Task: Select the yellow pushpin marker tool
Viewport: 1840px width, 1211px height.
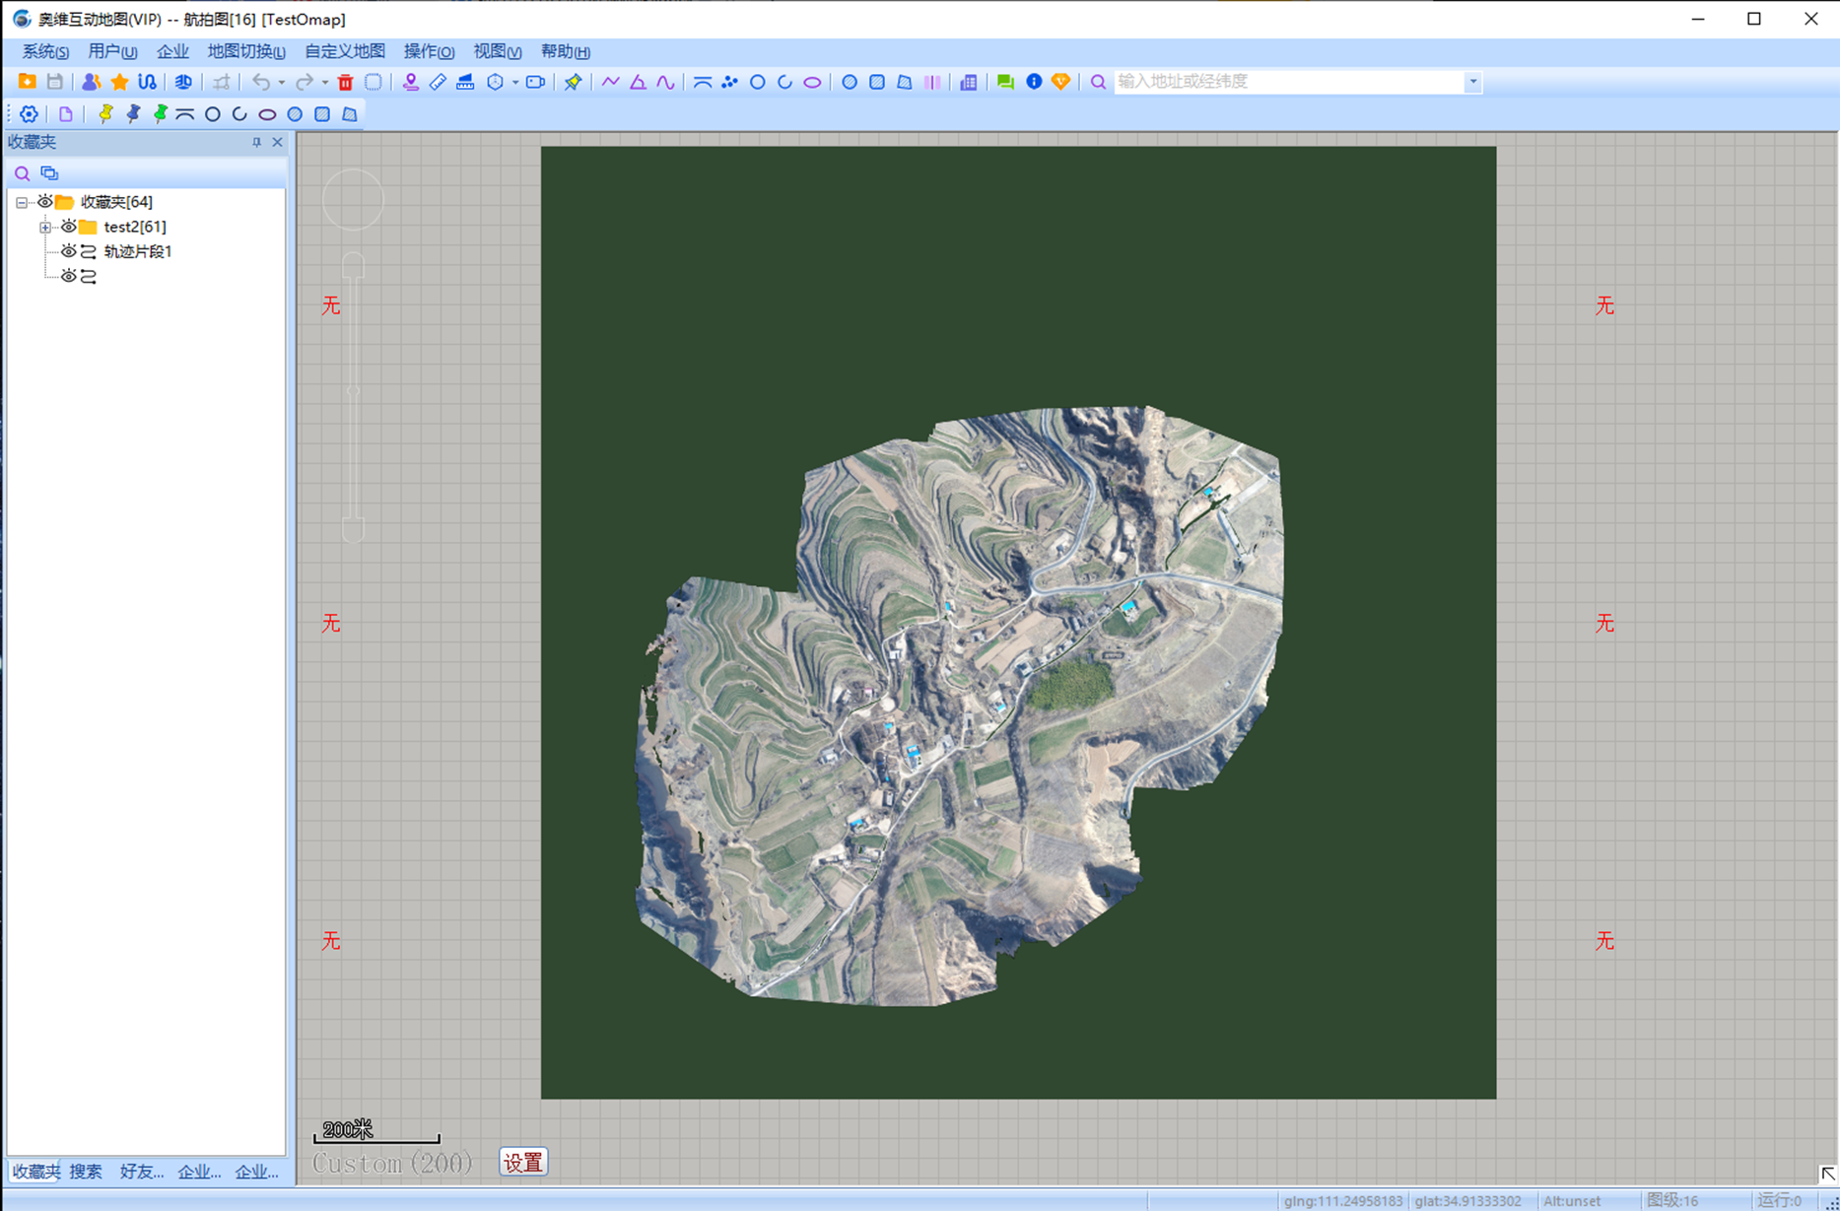Action: (x=105, y=114)
